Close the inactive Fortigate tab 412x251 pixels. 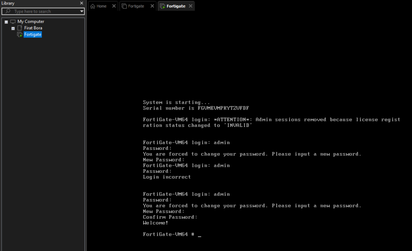(x=152, y=6)
